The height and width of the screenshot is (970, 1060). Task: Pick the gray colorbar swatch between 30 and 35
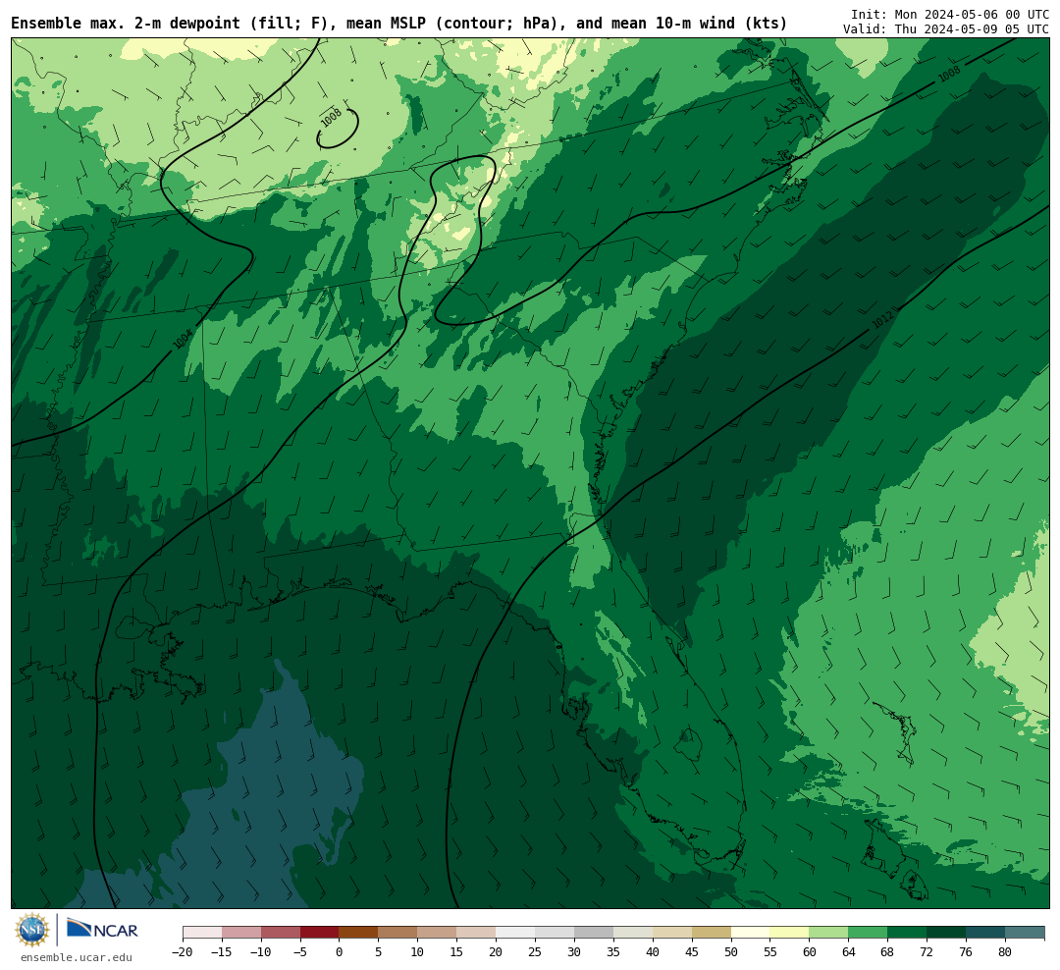(x=593, y=933)
